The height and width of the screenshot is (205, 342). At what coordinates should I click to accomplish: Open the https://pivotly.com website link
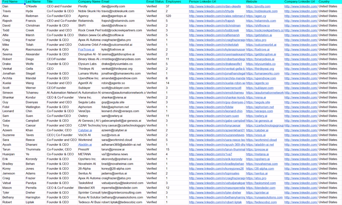click(258, 6)
